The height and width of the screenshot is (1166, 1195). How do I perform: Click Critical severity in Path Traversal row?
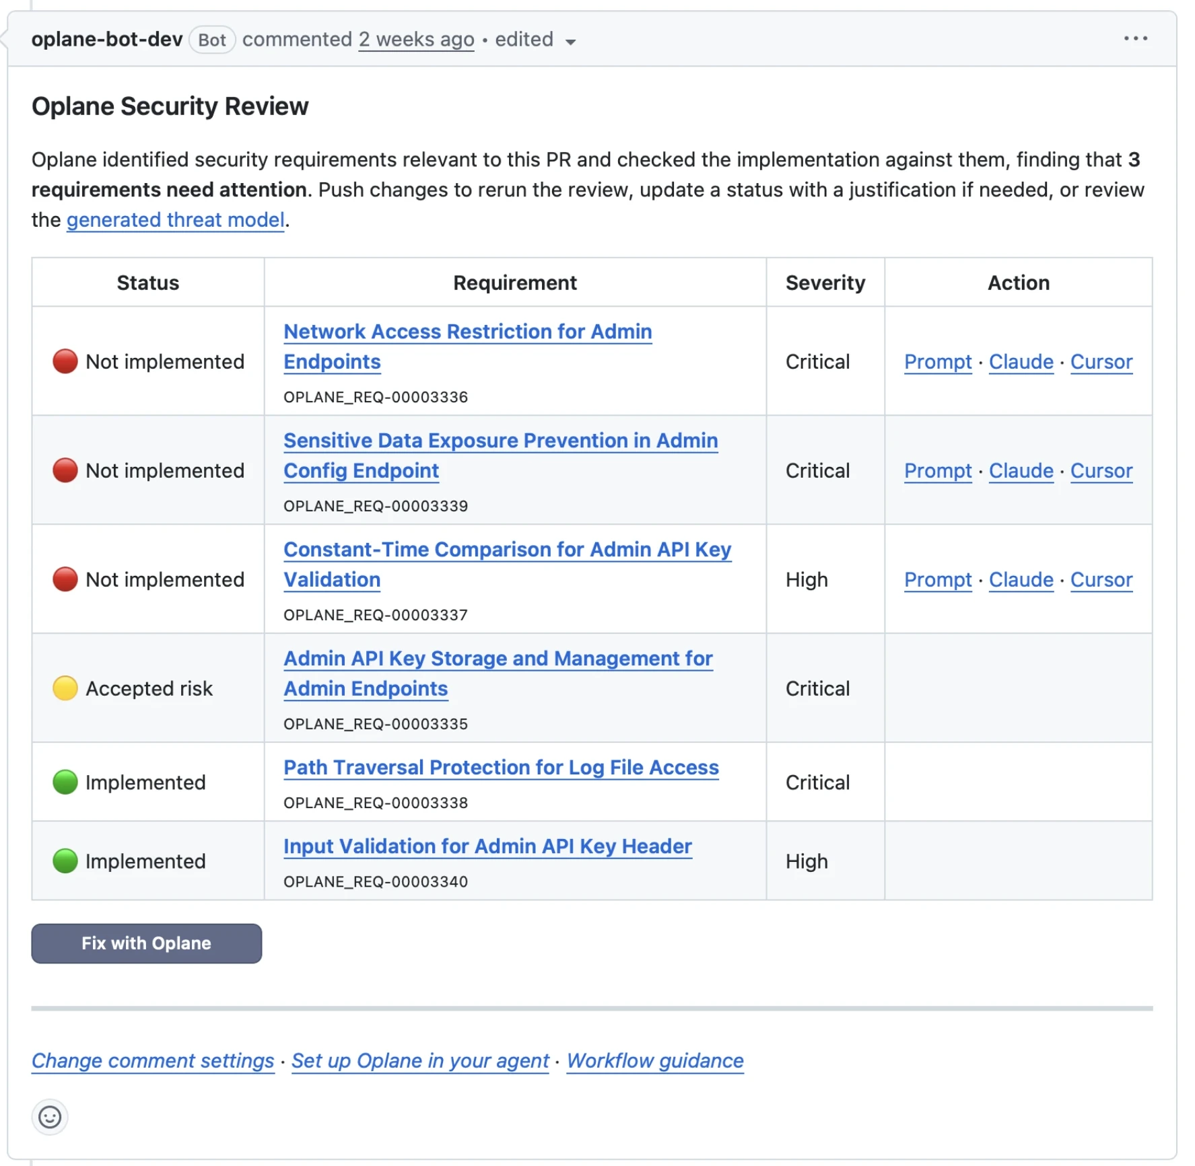pos(818,782)
